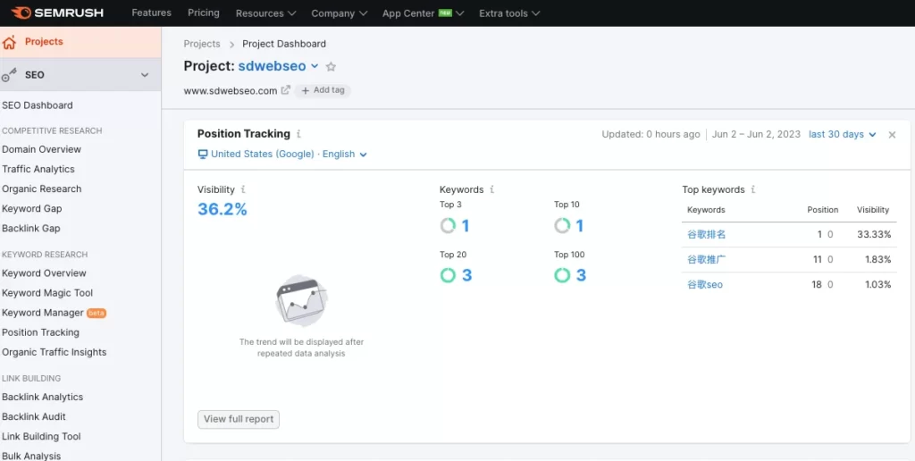The height and width of the screenshot is (461, 915).
Task: Click the Add tag button
Action: [323, 90]
